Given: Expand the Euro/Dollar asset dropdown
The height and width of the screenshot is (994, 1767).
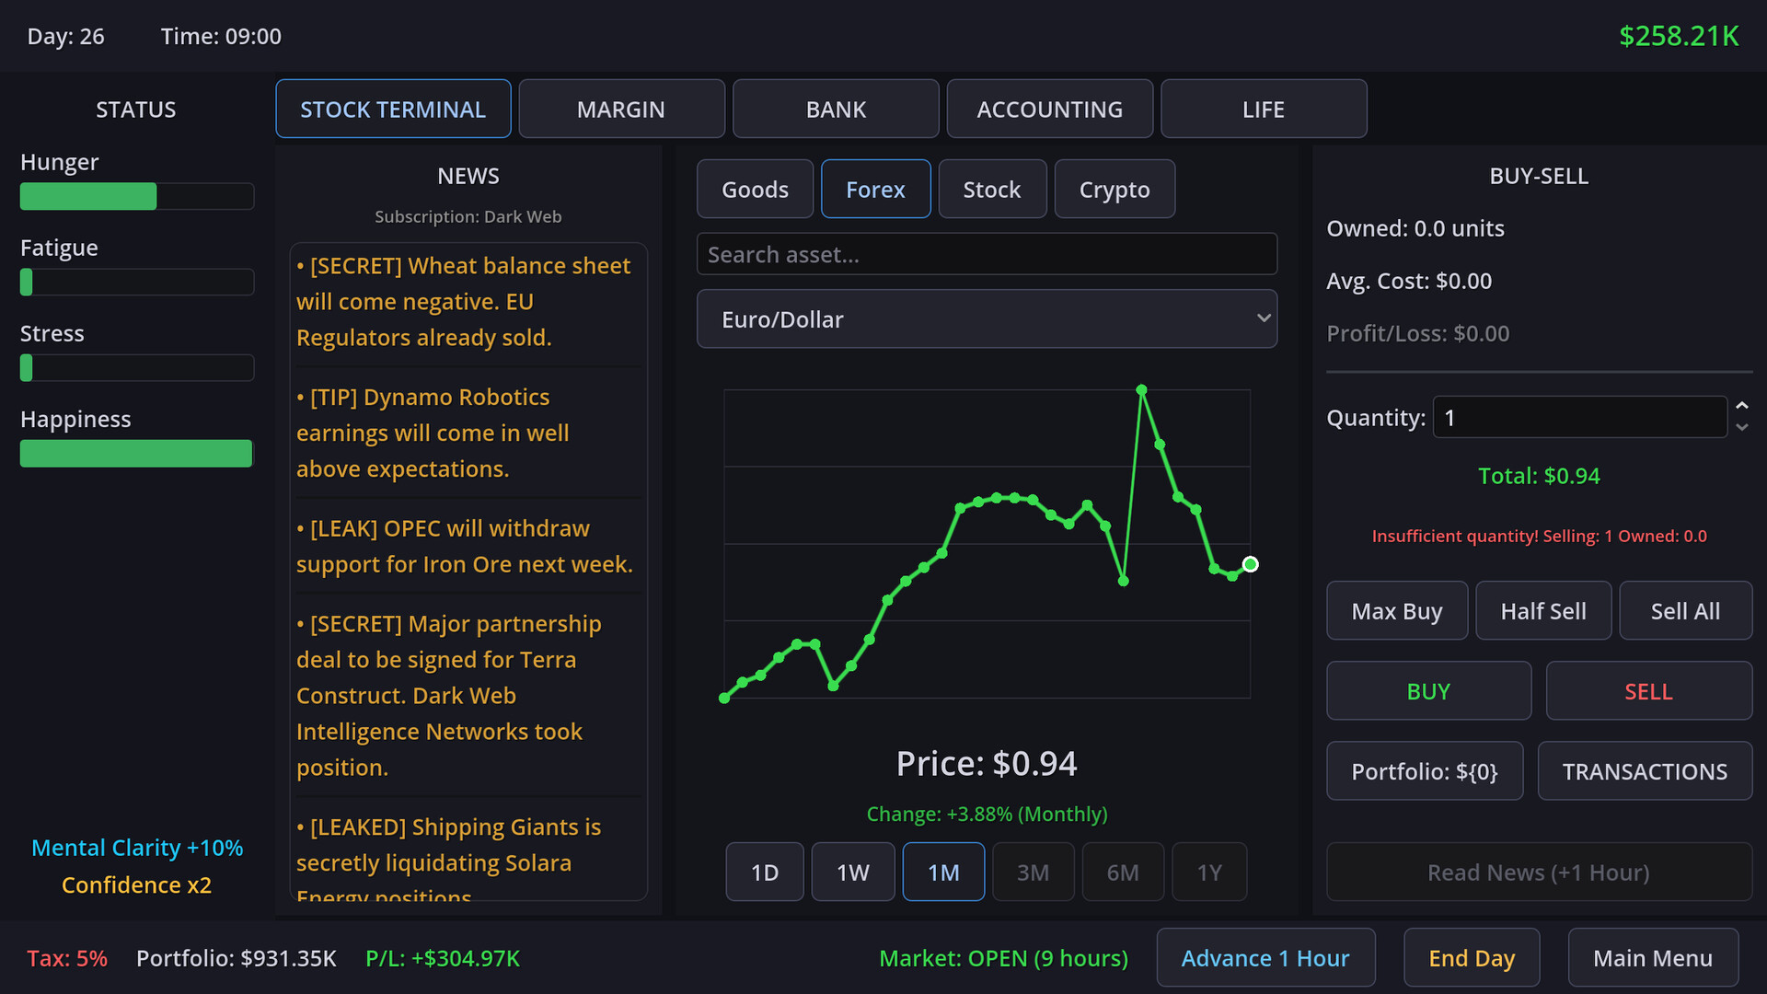Looking at the screenshot, I should coord(987,319).
